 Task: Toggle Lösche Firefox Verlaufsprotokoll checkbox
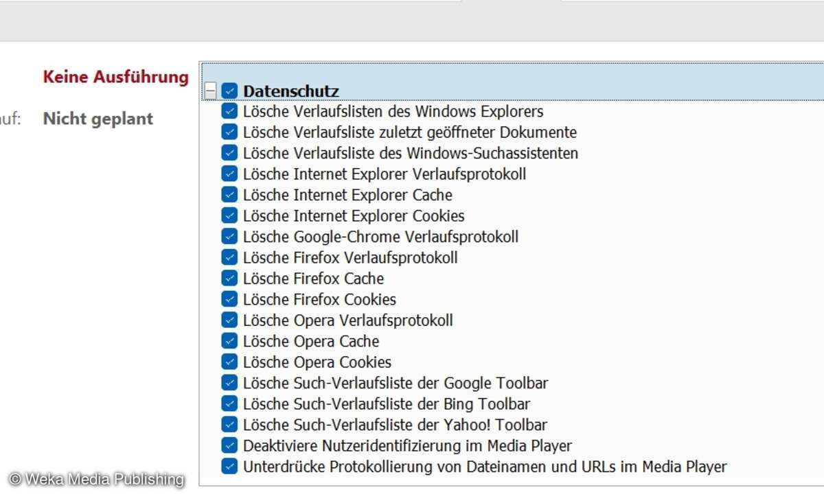229,257
